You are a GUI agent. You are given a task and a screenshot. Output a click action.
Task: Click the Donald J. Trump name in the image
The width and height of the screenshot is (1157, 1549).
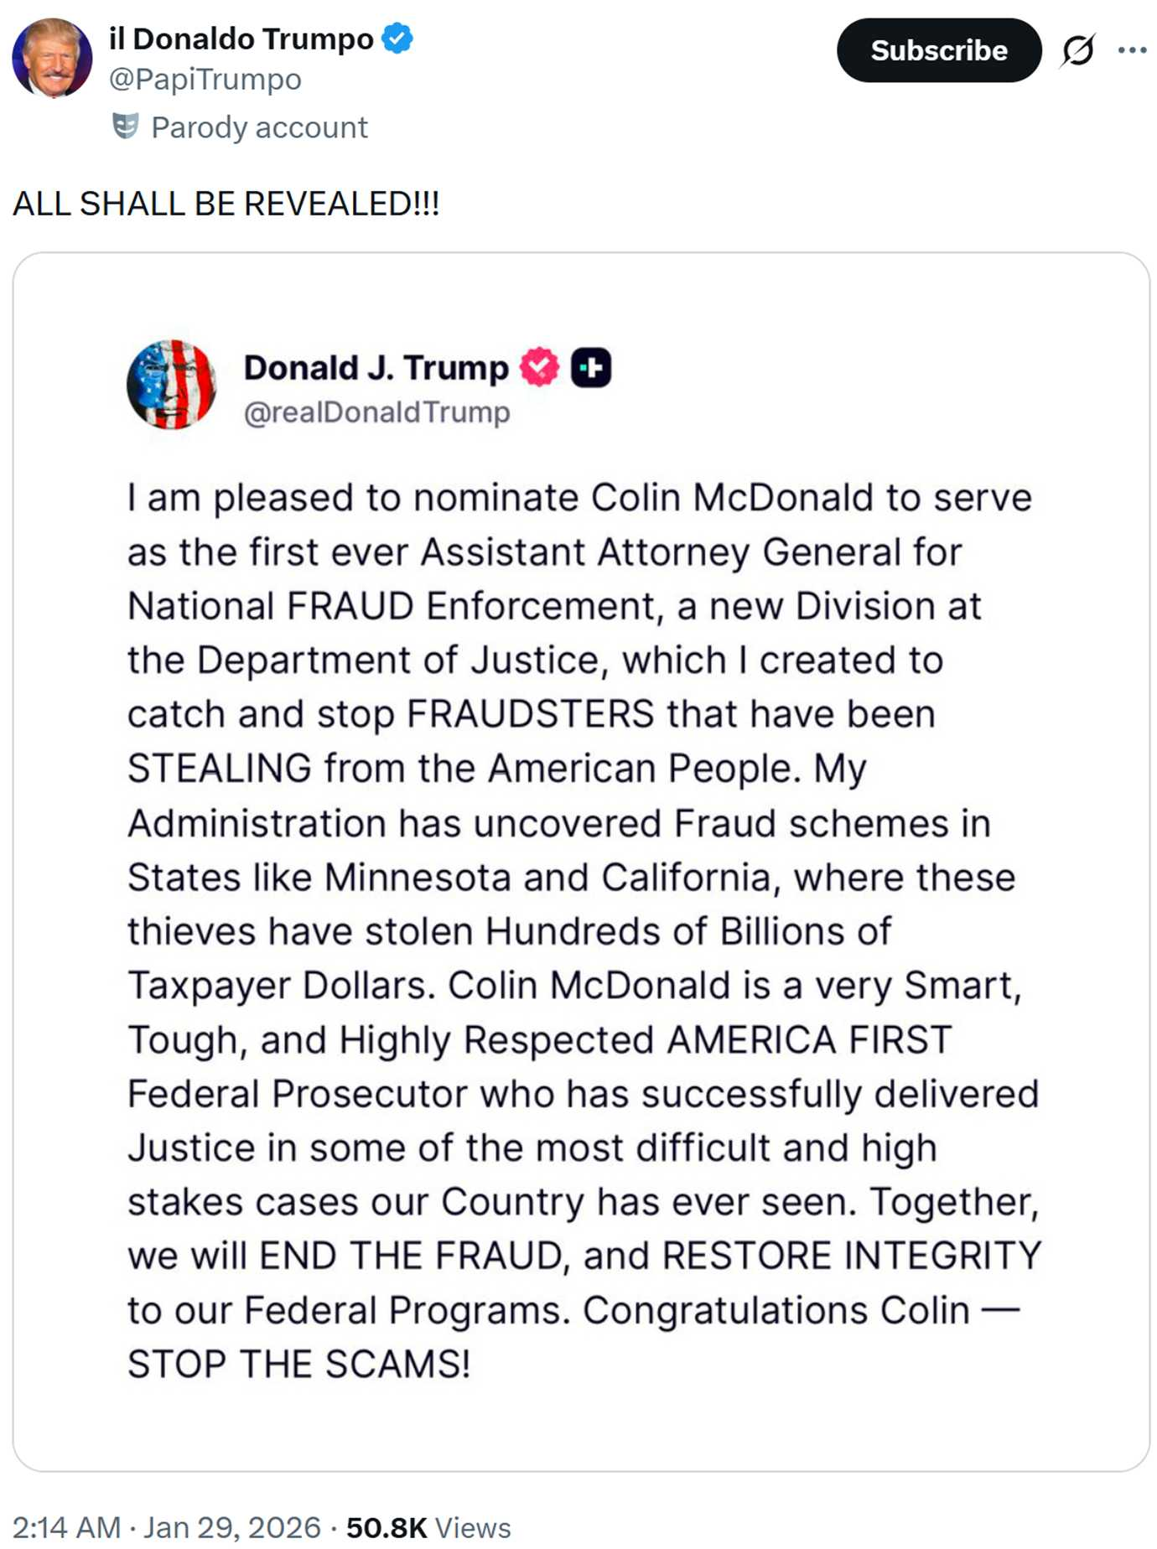376,368
